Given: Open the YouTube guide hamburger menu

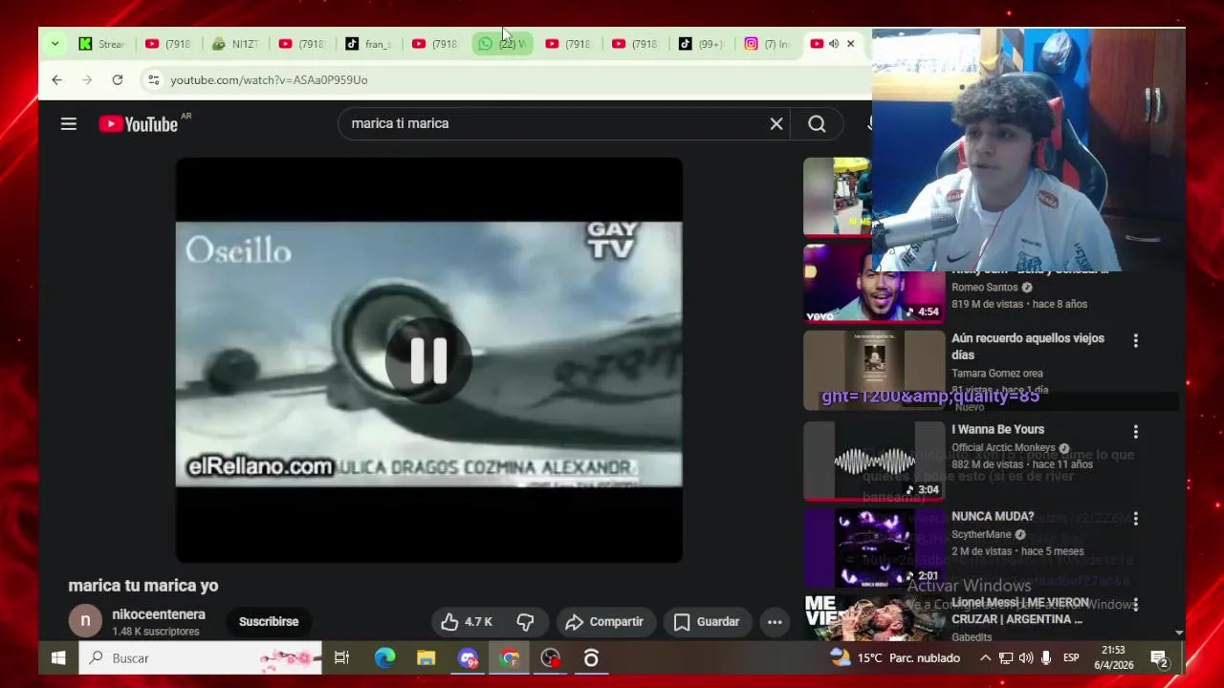Looking at the screenshot, I should (69, 123).
